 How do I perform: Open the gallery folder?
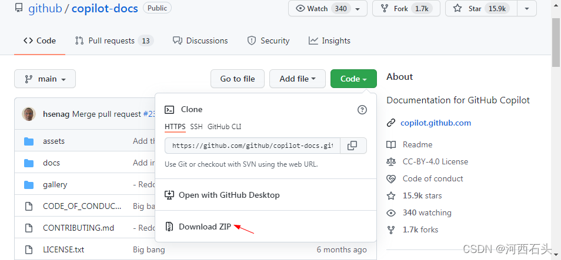point(55,185)
